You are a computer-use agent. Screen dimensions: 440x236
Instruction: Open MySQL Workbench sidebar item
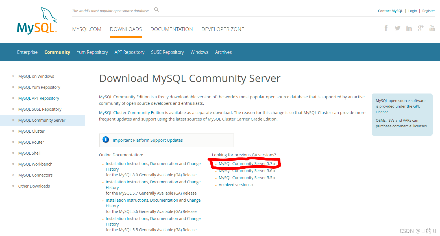35,164
